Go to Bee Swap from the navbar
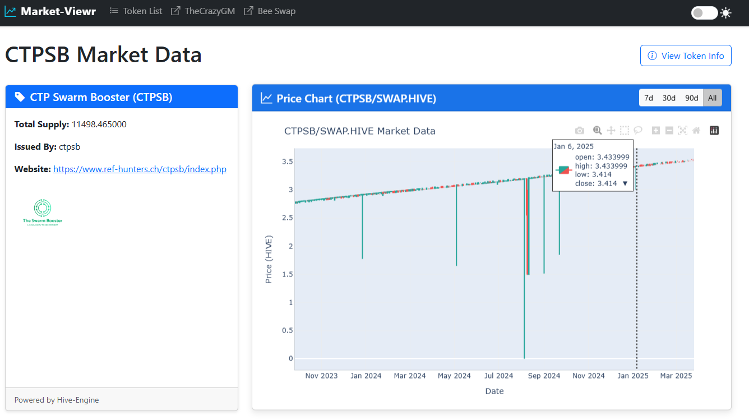This screenshot has width=749, height=420. [270, 11]
